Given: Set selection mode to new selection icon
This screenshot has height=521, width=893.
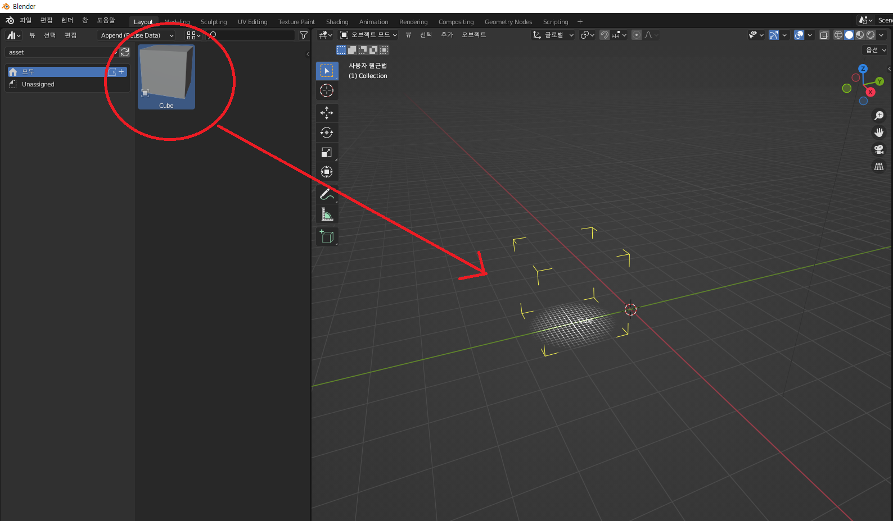Looking at the screenshot, I should 341,50.
